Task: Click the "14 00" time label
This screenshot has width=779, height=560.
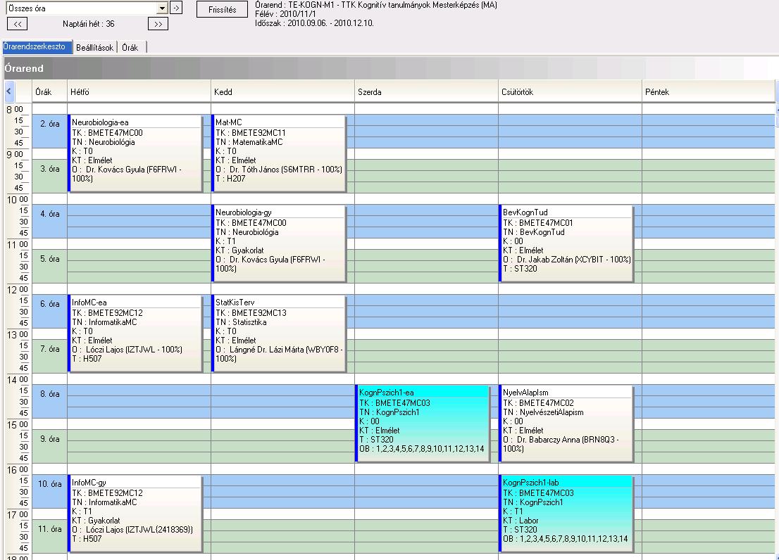Action: pos(18,379)
